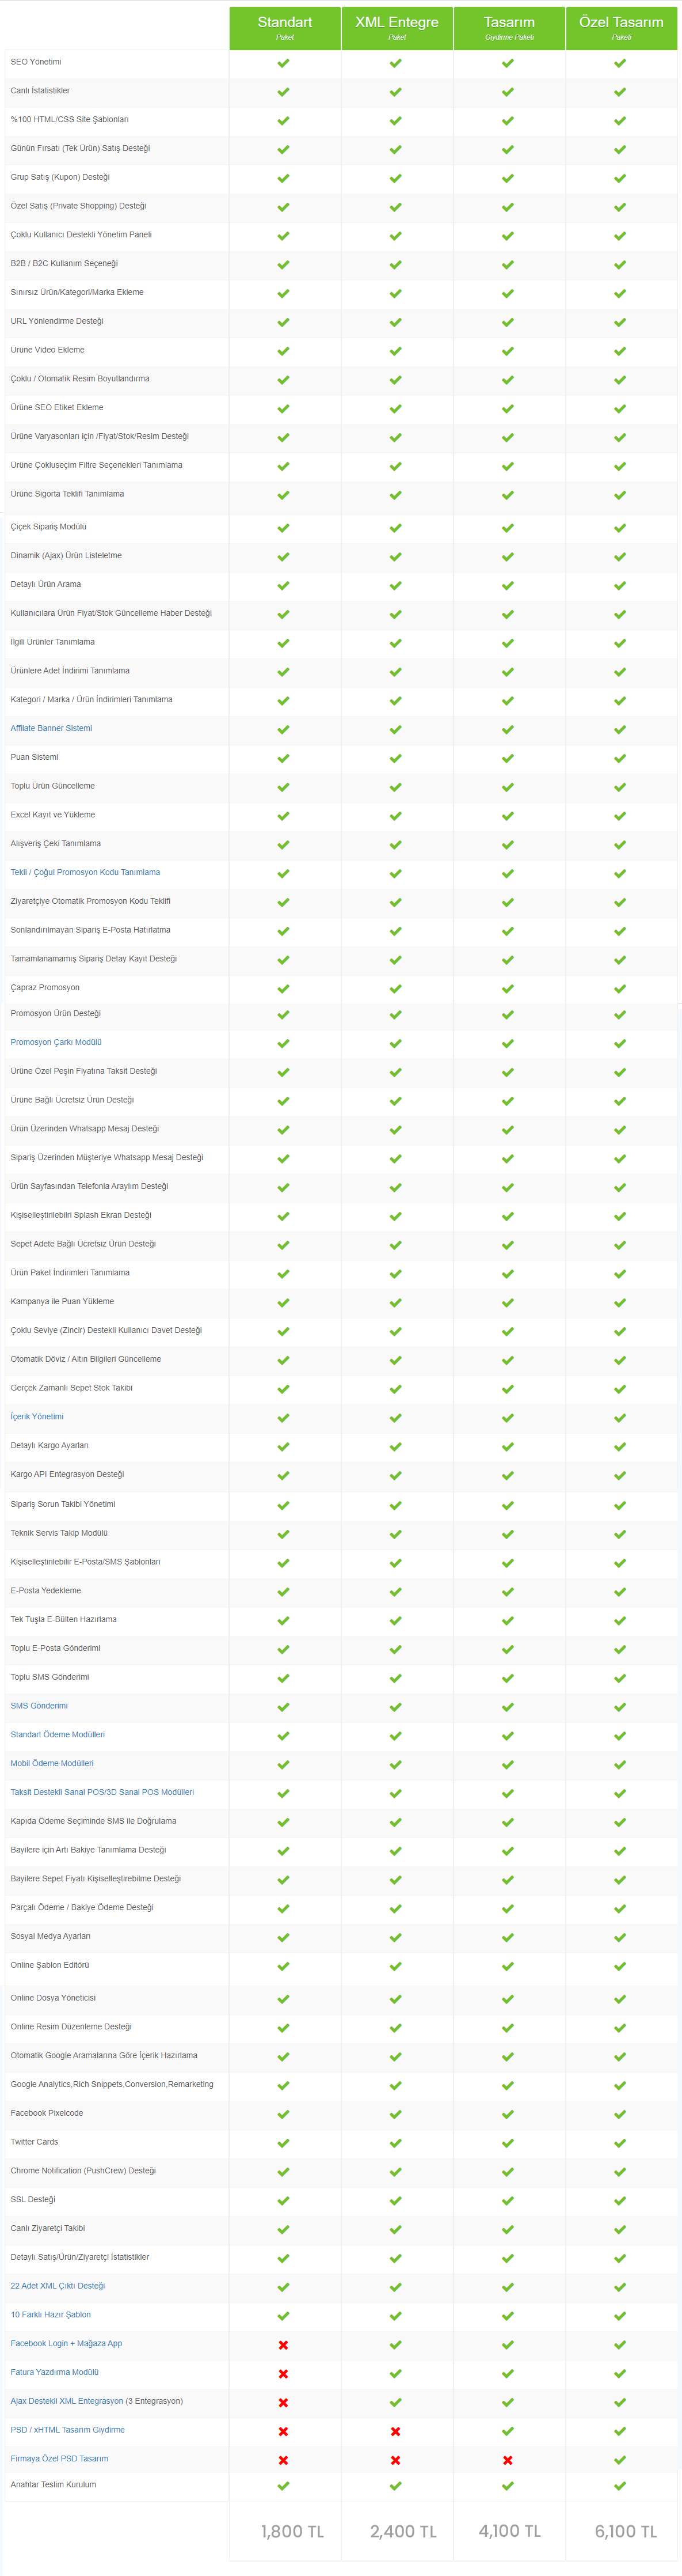Open the Standart Ödeme Modülleri link
The height and width of the screenshot is (2576, 682).
pyautogui.click(x=57, y=1734)
